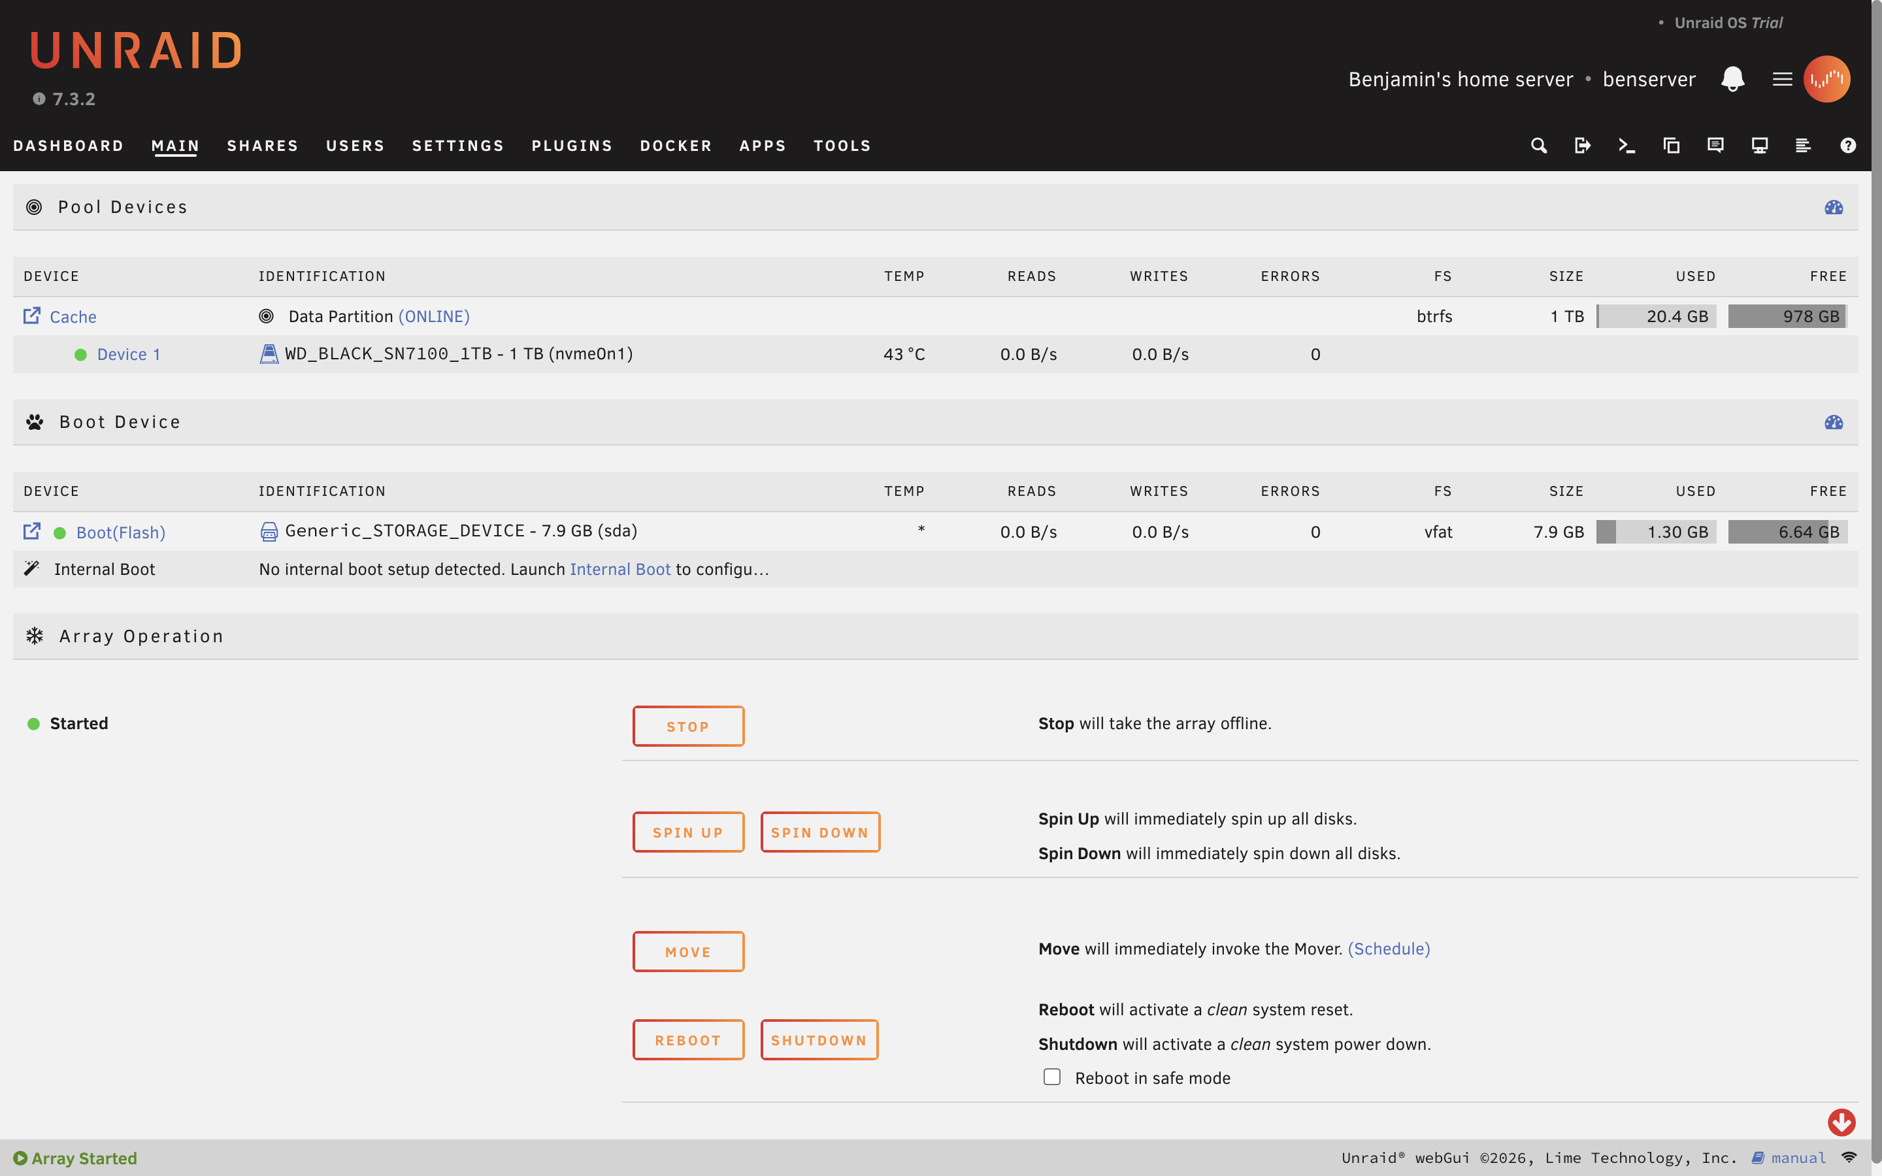Screen dimensions: 1882x1176
Task: Open the terminal icon
Action: (x=1626, y=146)
